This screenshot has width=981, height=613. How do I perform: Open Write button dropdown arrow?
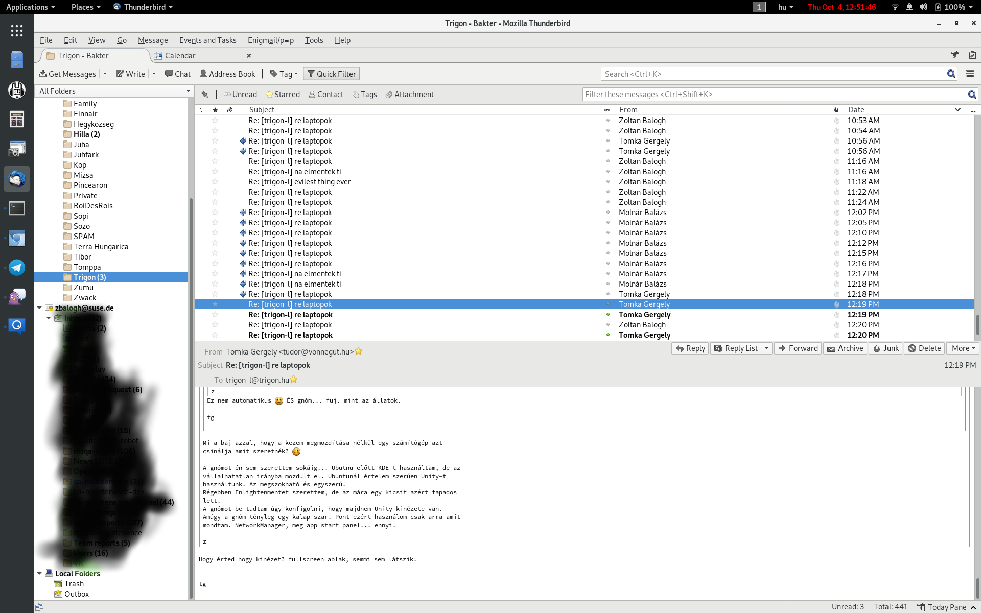pos(154,74)
